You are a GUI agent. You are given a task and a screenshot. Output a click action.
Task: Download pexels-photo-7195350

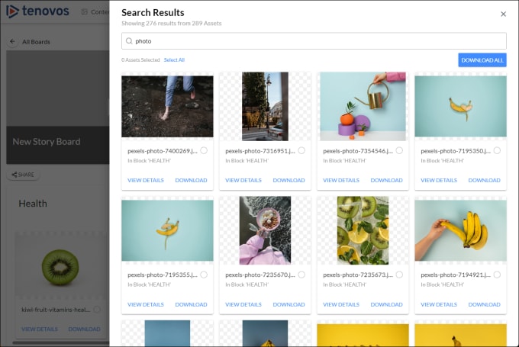(x=484, y=180)
